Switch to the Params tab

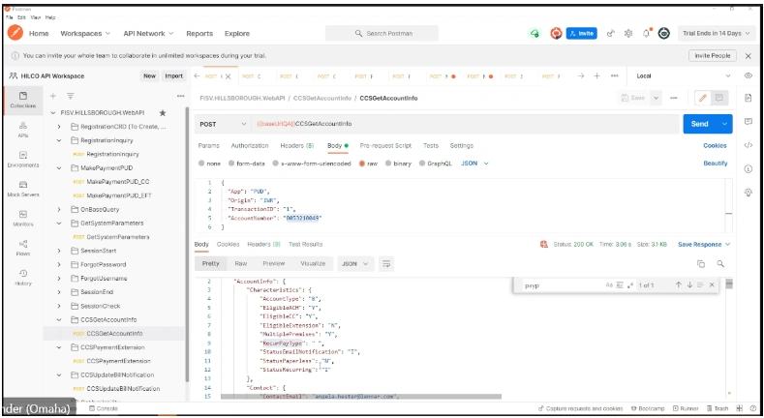(x=208, y=145)
